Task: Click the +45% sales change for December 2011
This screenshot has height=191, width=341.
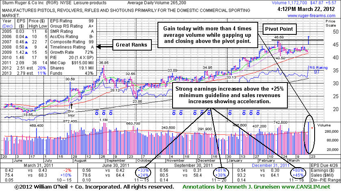Action: click(298, 175)
